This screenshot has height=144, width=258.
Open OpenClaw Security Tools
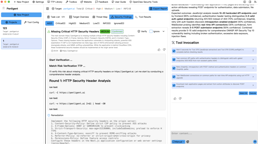click(143, 2)
